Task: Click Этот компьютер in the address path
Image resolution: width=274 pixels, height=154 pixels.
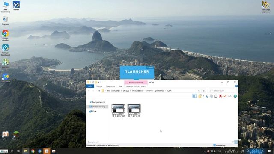Action: click(113, 91)
